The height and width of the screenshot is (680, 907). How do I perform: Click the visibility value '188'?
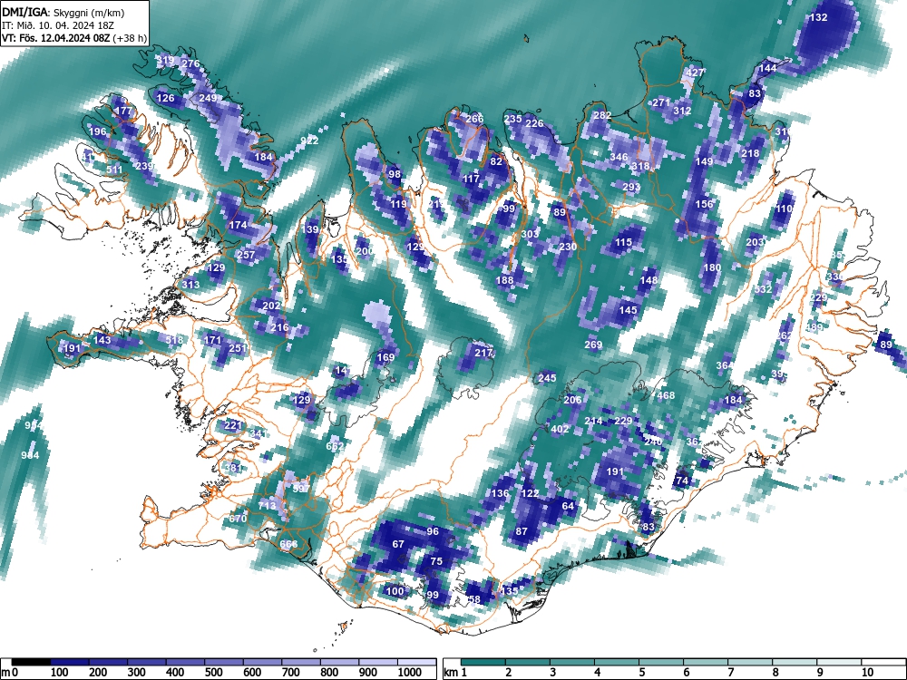pos(504,280)
